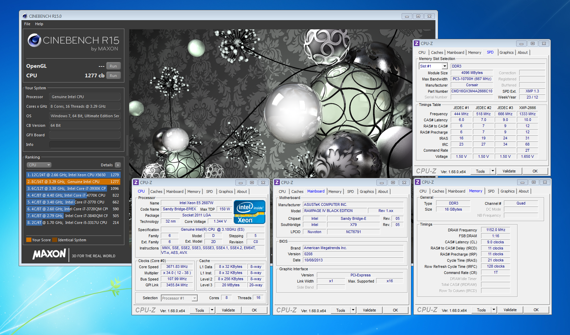Select ranking row Core i5-3317U CPU
Screen dimensions: 570x335
tap(73, 223)
